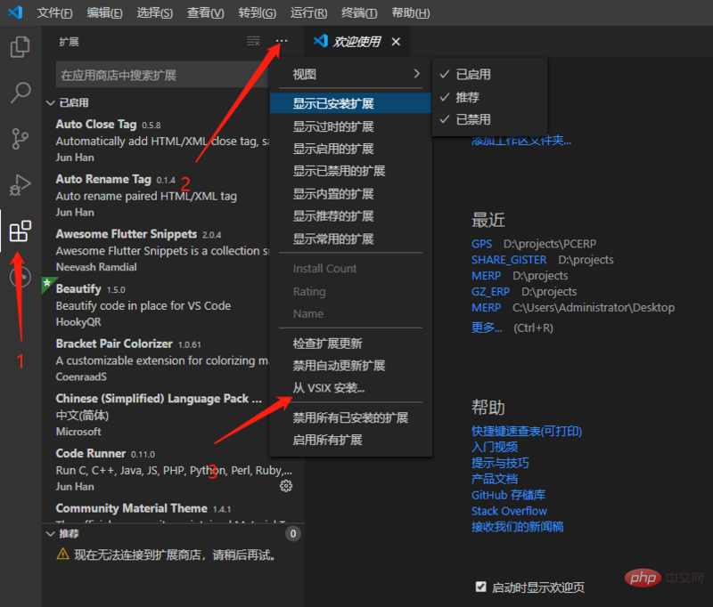
Task: Open the 入门视频 help link
Action: point(495,447)
